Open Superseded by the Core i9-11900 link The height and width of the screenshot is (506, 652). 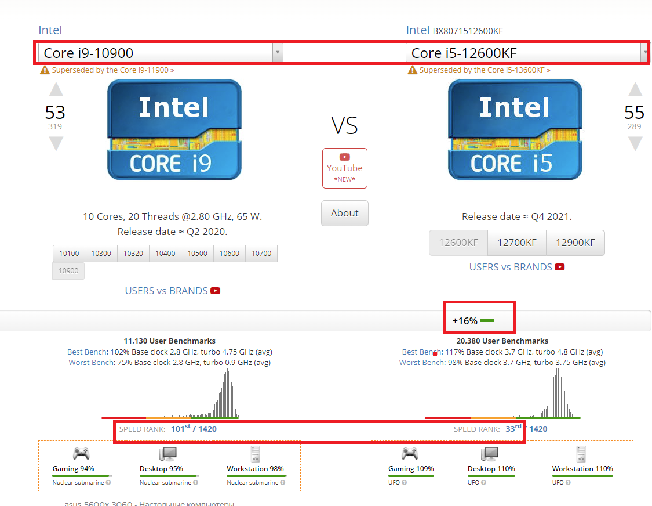click(x=113, y=70)
